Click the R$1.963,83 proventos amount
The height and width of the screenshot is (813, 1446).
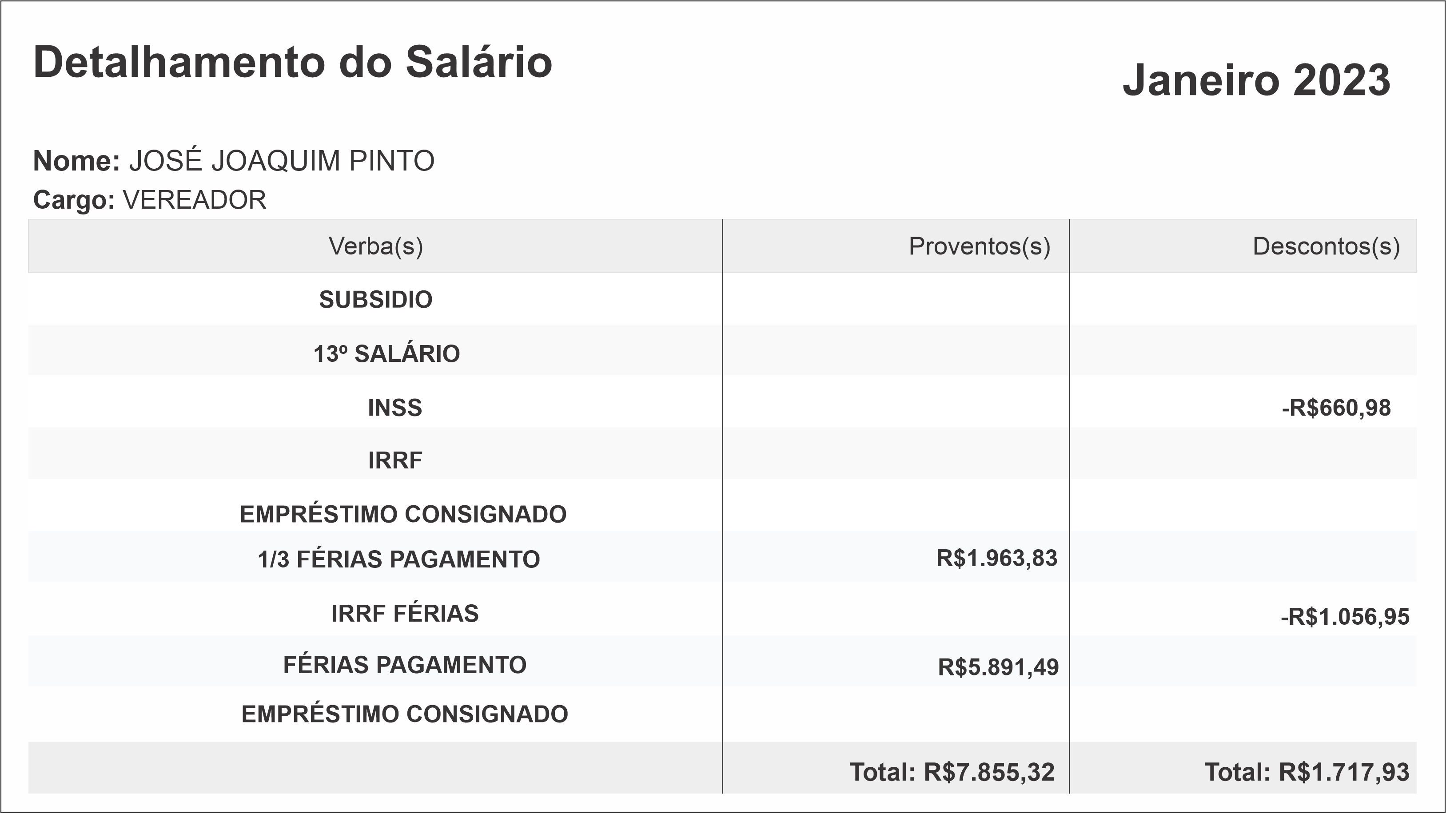point(996,558)
